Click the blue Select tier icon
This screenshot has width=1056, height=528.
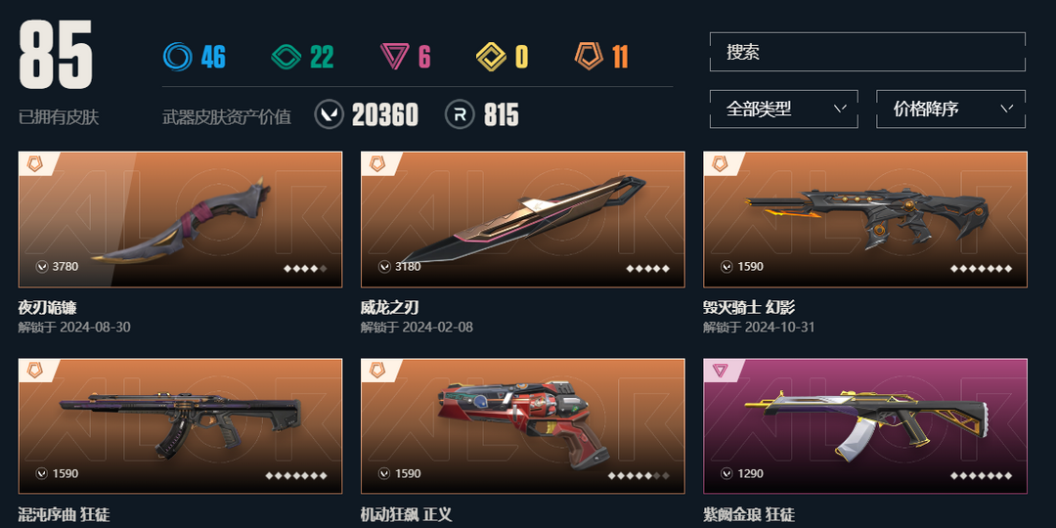(x=177, y=57)
